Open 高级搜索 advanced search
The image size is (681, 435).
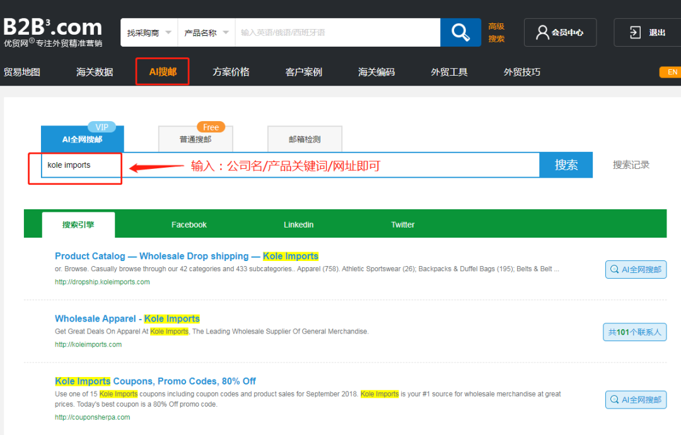click(496, 33)
